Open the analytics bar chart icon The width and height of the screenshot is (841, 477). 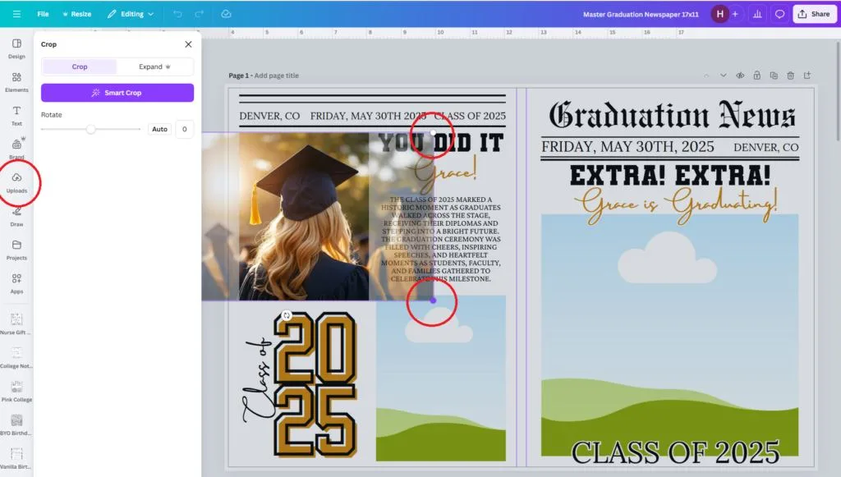pyautogui.click(x=757, y=14)
